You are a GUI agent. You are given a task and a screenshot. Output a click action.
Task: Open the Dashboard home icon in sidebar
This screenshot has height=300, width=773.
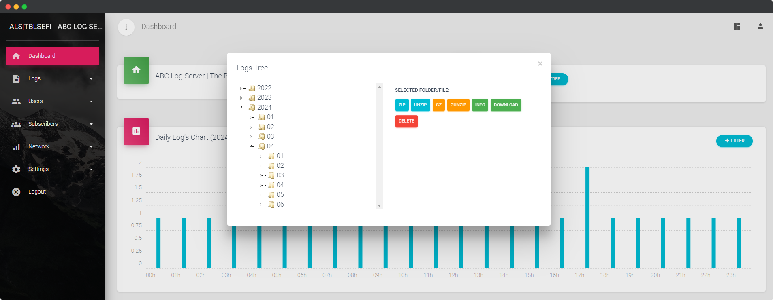pyautogui.click(x=16, y=56)
